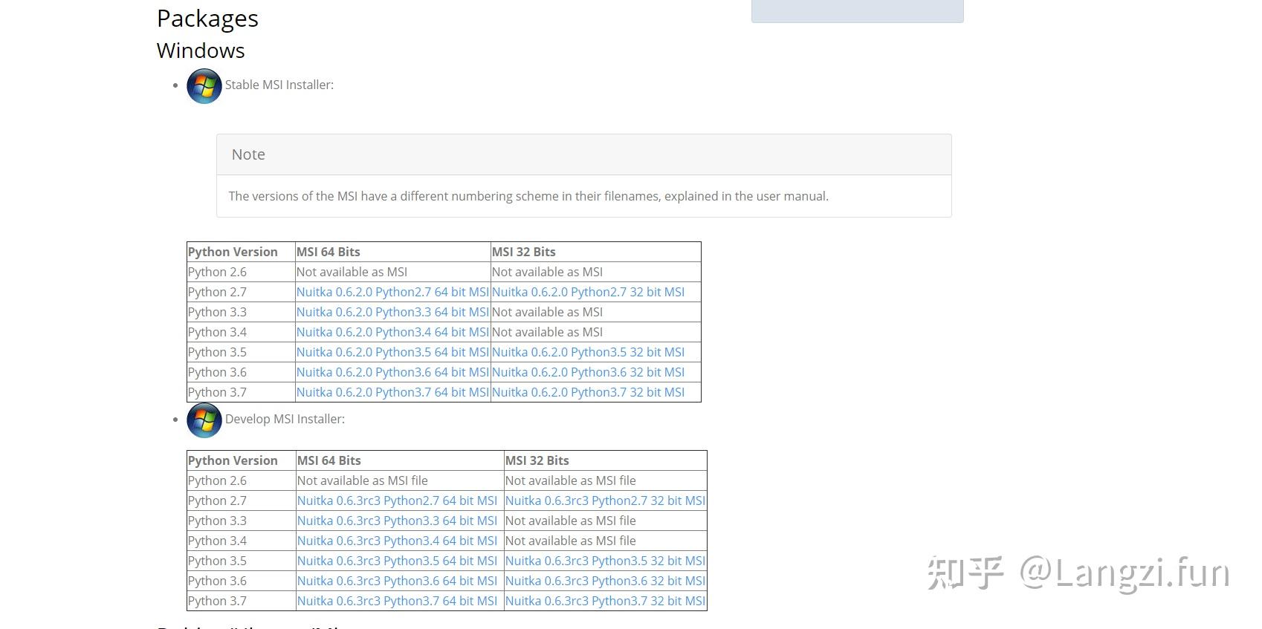The image size is (1262, 629).
Task: Click Python Version header in stable table
Action: (233, 252)
